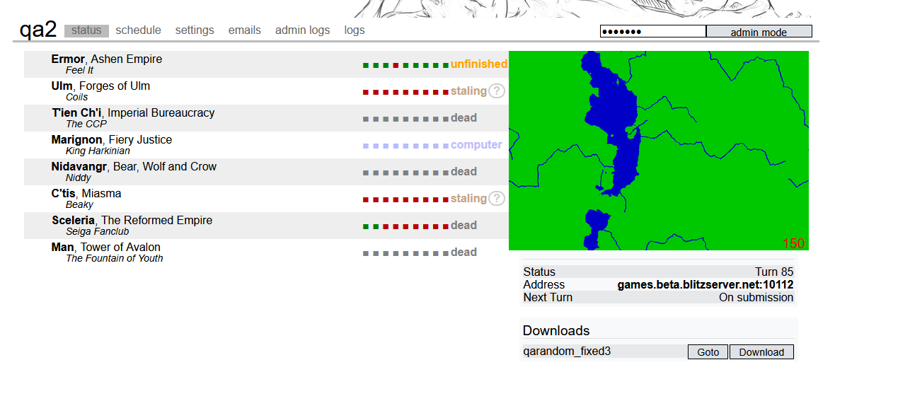Go to the emails tab
910x413 pixels.
(x=244, y=30)
